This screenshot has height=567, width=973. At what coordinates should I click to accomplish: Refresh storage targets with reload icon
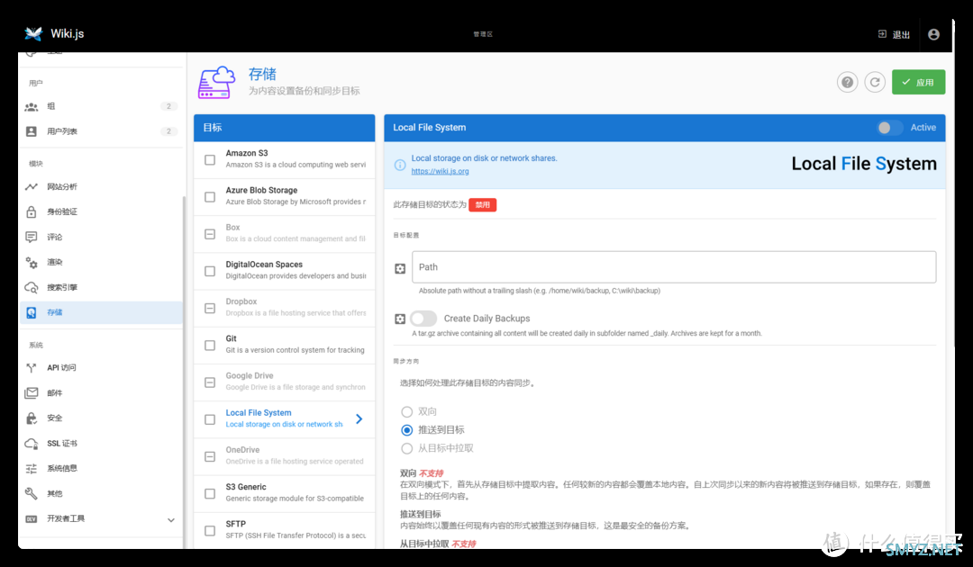[x=875, y=82]
